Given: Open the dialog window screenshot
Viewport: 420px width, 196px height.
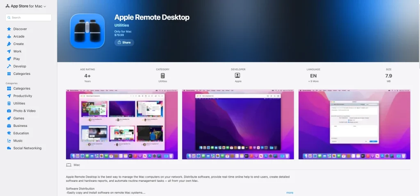Looking at the screenshot, I should (354, 124).
